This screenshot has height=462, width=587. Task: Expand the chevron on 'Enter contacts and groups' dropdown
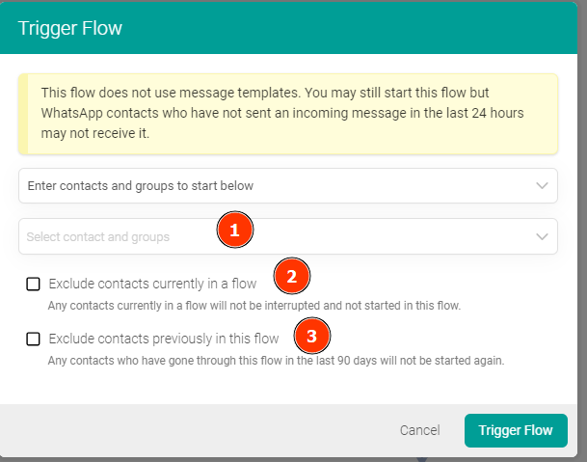tap(542, 185)
